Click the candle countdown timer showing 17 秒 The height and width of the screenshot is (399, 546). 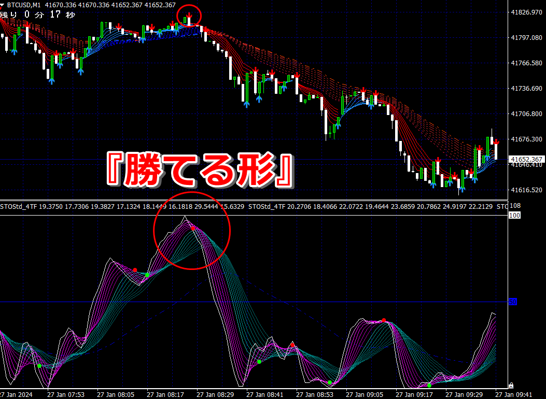(x=38, y=15)
